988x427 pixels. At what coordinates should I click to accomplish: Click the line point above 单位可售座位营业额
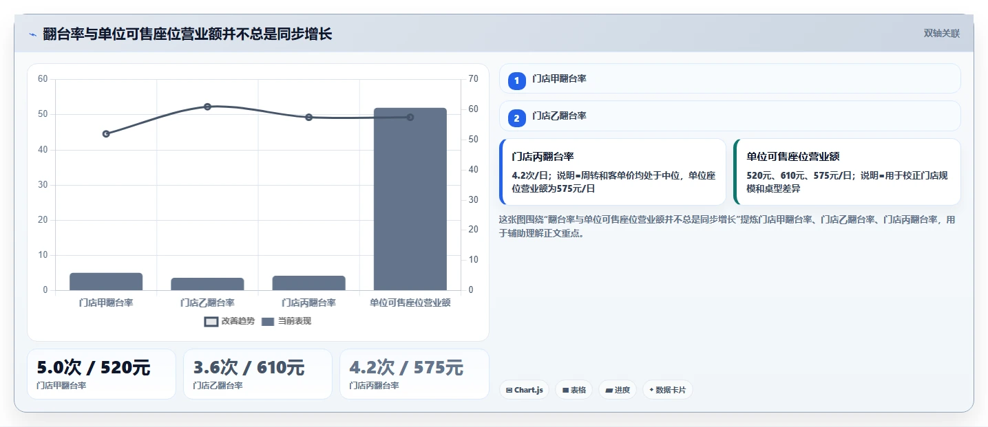click(410, 117)
